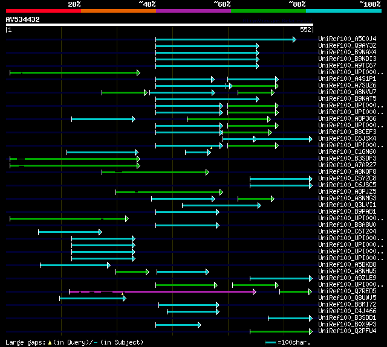Select the UniRef100_B8A8W0 label
The width and height of the screenshot is (387, 347).
pyautogui.click(x=347, y=225)
